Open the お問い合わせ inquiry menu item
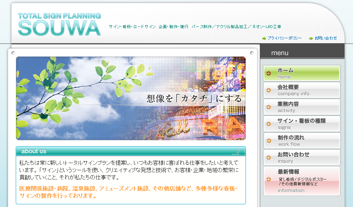Screen dimensions: 353x207 click(302, 158)
